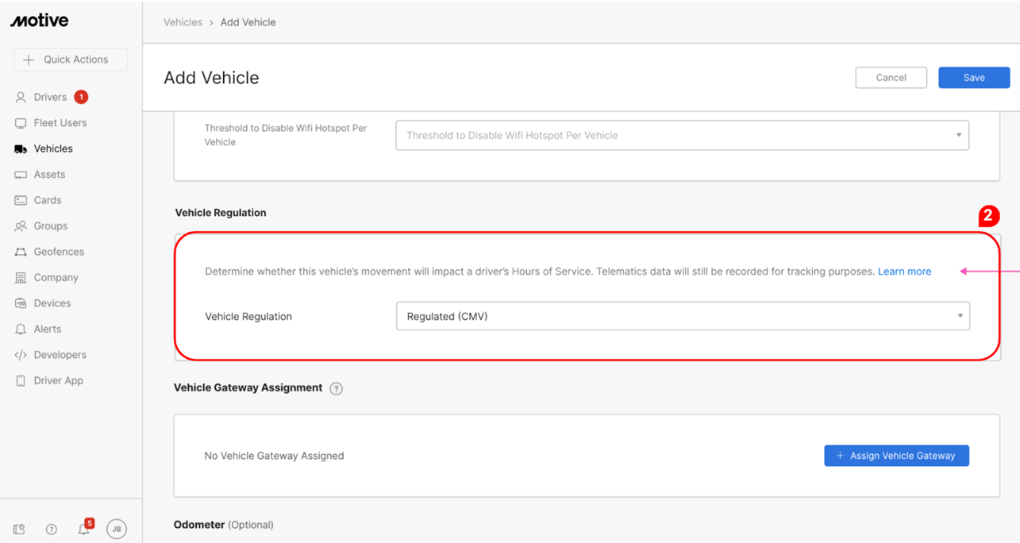This screenshot has height=543, width=1020.
Task: Click the Developers code icon
Action: [x=21, y=355]
